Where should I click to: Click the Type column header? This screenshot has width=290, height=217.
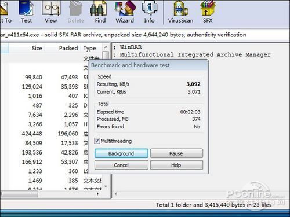click(x=92, y=48)
